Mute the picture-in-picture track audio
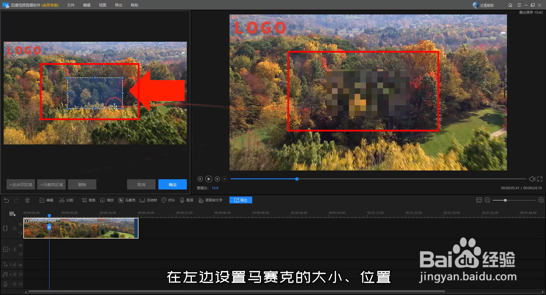Screen dimensions: 546x295 click(20, 254)
